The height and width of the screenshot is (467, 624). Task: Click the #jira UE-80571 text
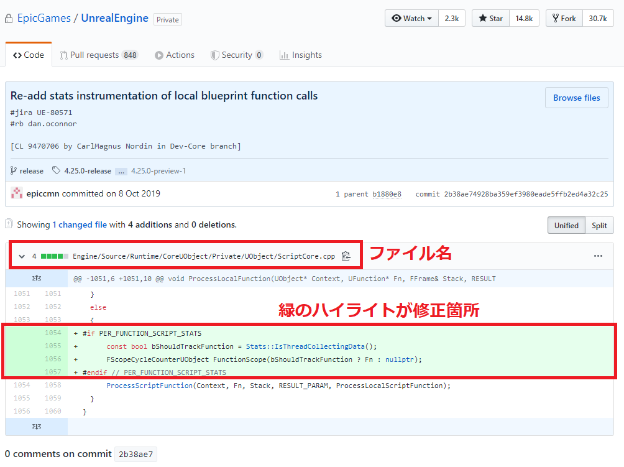coord(42,113)
